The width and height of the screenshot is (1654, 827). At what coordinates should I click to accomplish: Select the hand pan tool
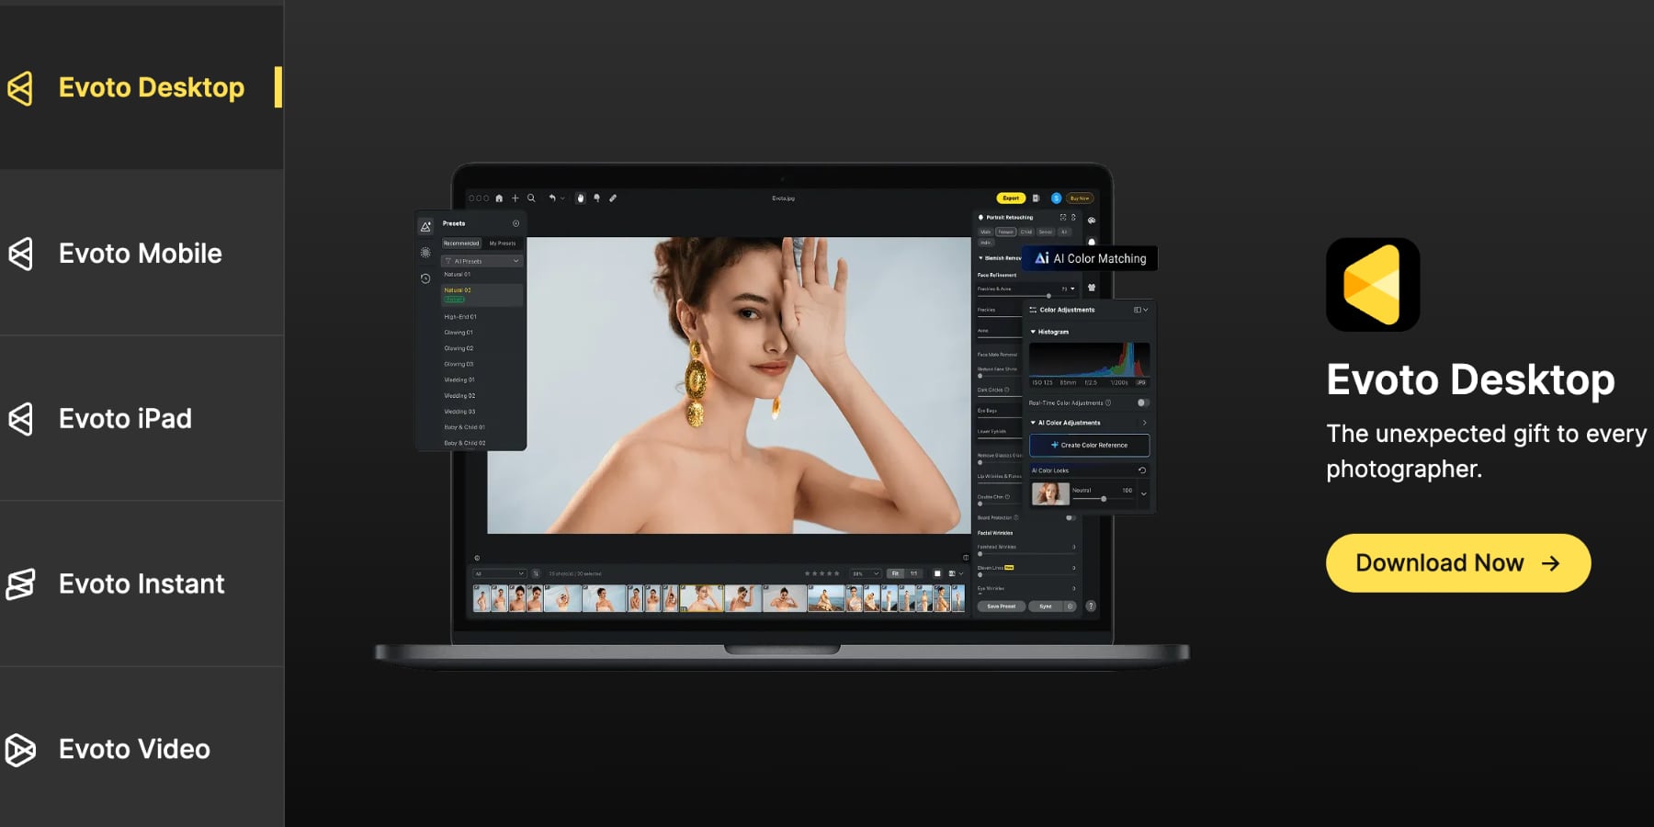click(x=580, y=198)
